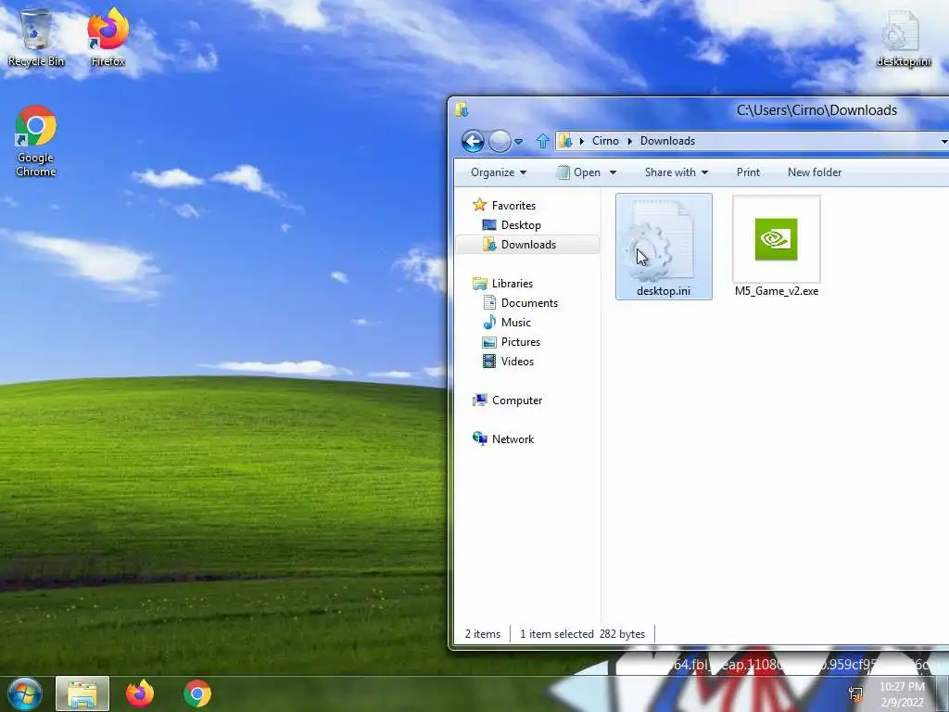This screenshot has width=949, height=712.
Task: Open the Share with menu
Action: point(676,172)
